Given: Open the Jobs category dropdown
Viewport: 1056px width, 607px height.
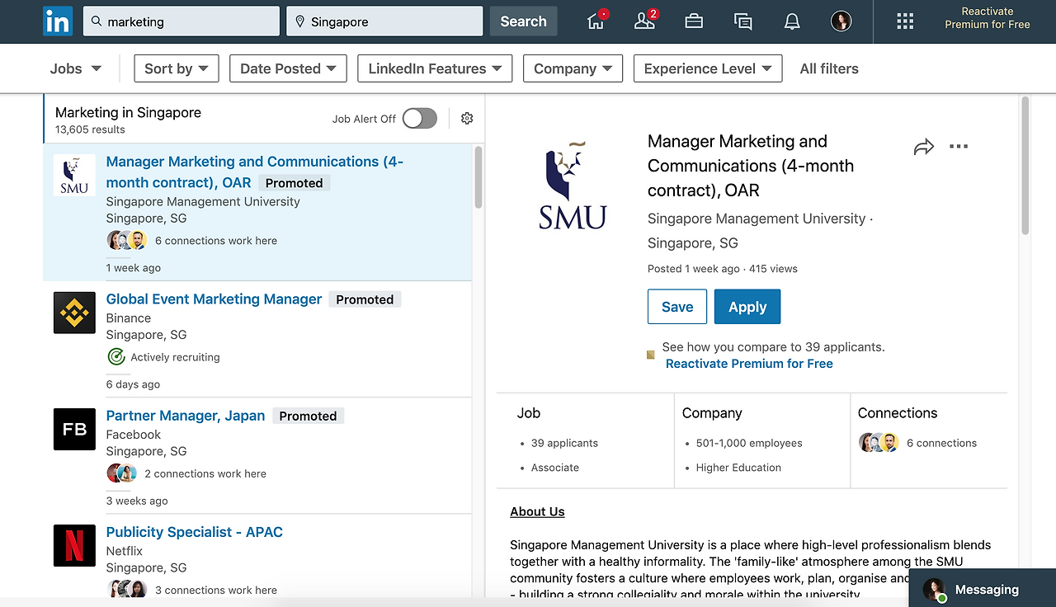Looking at the screenshot, I should (x=75, y=68).
